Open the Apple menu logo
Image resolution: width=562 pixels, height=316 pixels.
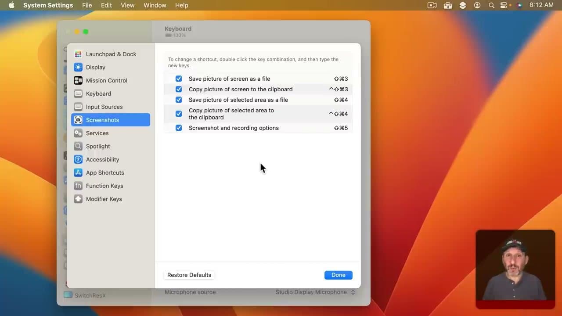[11, 5]
